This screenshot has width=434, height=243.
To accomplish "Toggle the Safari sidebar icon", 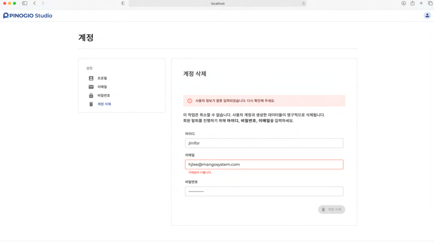I will click(24, 3).
